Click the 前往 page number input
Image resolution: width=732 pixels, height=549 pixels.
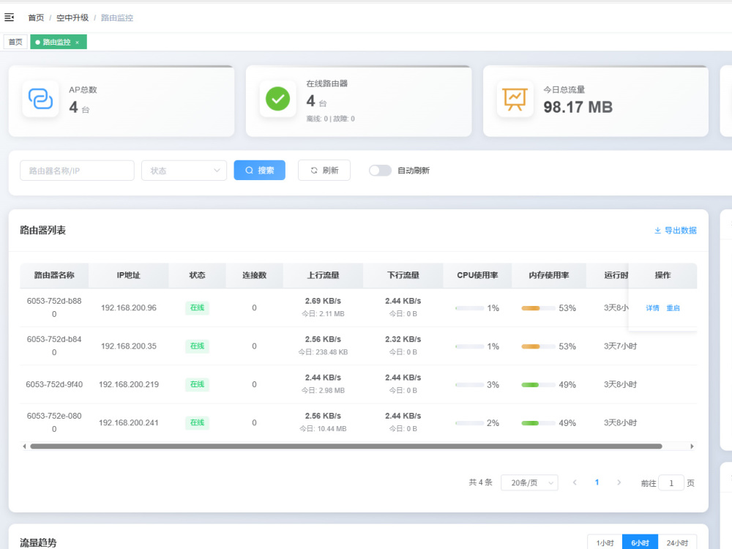pos(671,482)
